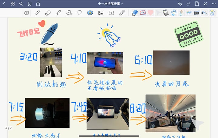The image size is (218, 138).
Task: Select the Eraser tool
Action: coord(48,13)
